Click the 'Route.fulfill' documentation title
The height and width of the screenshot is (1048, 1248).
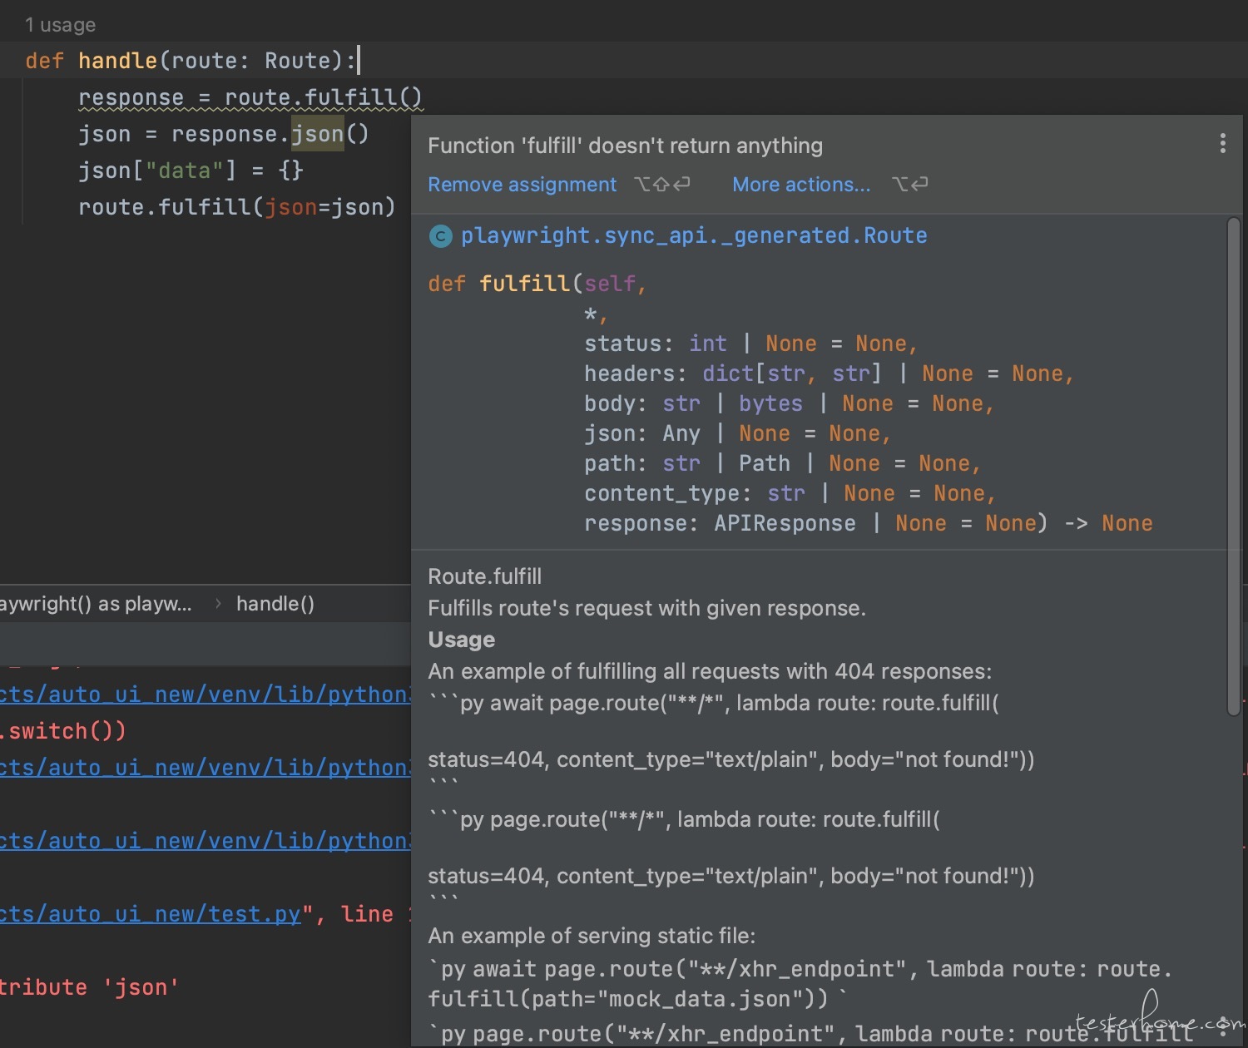coord(484,576)
